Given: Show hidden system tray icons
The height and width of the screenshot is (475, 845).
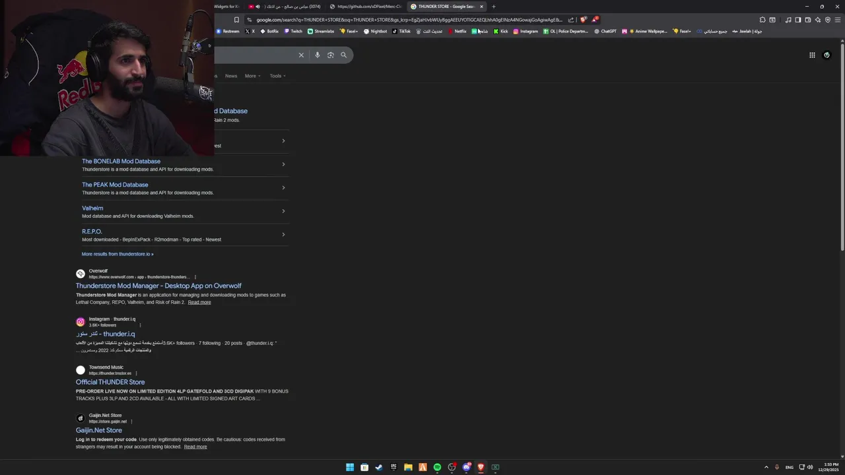Looking at the screenshot, I should click(766, 467).
